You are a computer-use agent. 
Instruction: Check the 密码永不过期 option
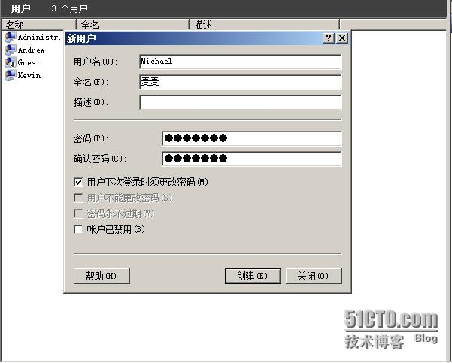tap(78, 213)
